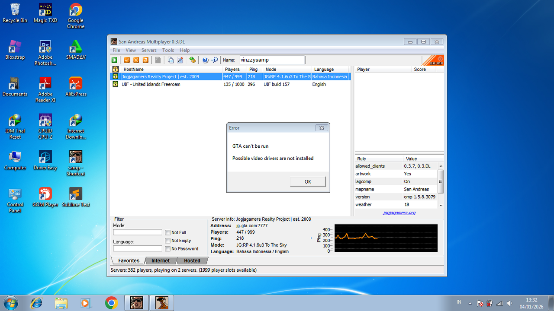Select the Adobe Photoshop desktop icon
The height and width of the screenshot is (311, 554).
[45, 53]
